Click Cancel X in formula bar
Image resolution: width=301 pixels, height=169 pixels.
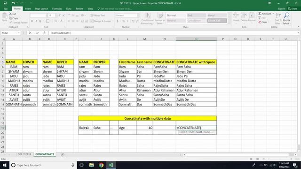[x=30, y=33]
